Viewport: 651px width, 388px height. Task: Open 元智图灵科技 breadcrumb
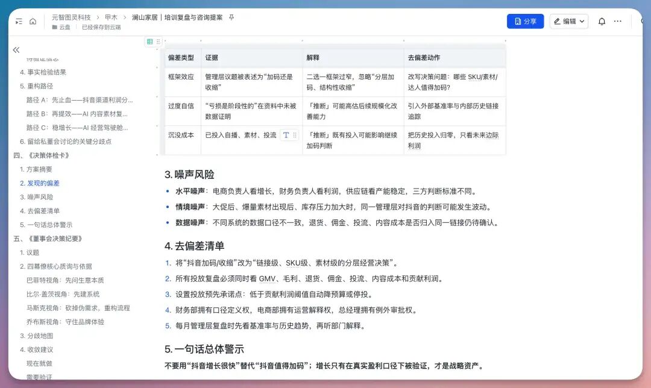coord(71,17)
